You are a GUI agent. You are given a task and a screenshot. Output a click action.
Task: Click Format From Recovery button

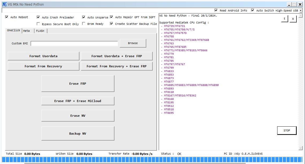[x=43, y=66]
